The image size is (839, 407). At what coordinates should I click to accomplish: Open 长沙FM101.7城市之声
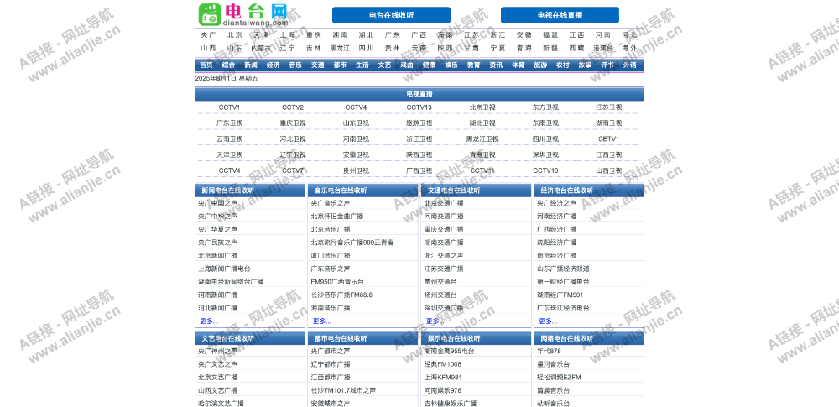pos(343,391)
